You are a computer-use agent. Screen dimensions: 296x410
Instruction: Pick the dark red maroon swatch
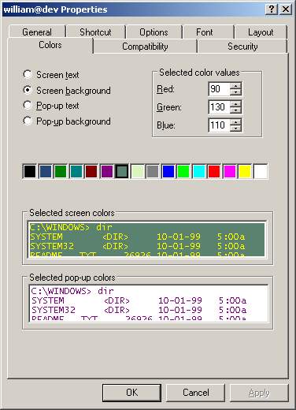91,171
